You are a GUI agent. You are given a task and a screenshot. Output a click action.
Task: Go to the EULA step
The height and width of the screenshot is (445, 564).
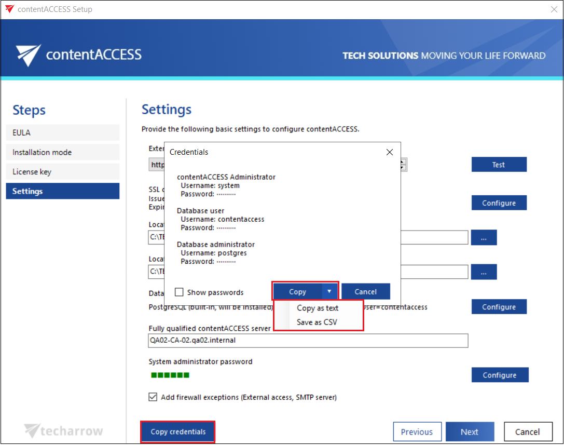tap(62, 132)
